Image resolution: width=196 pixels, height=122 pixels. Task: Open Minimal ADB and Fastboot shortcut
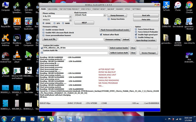coord(17,73)
